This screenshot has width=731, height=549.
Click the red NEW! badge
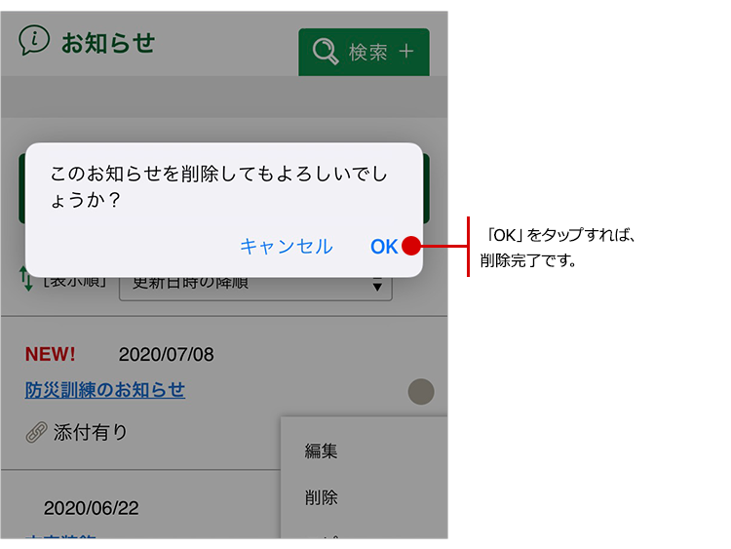50,354
